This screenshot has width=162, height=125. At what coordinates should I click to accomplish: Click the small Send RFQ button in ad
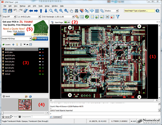[x=19, y=34]
